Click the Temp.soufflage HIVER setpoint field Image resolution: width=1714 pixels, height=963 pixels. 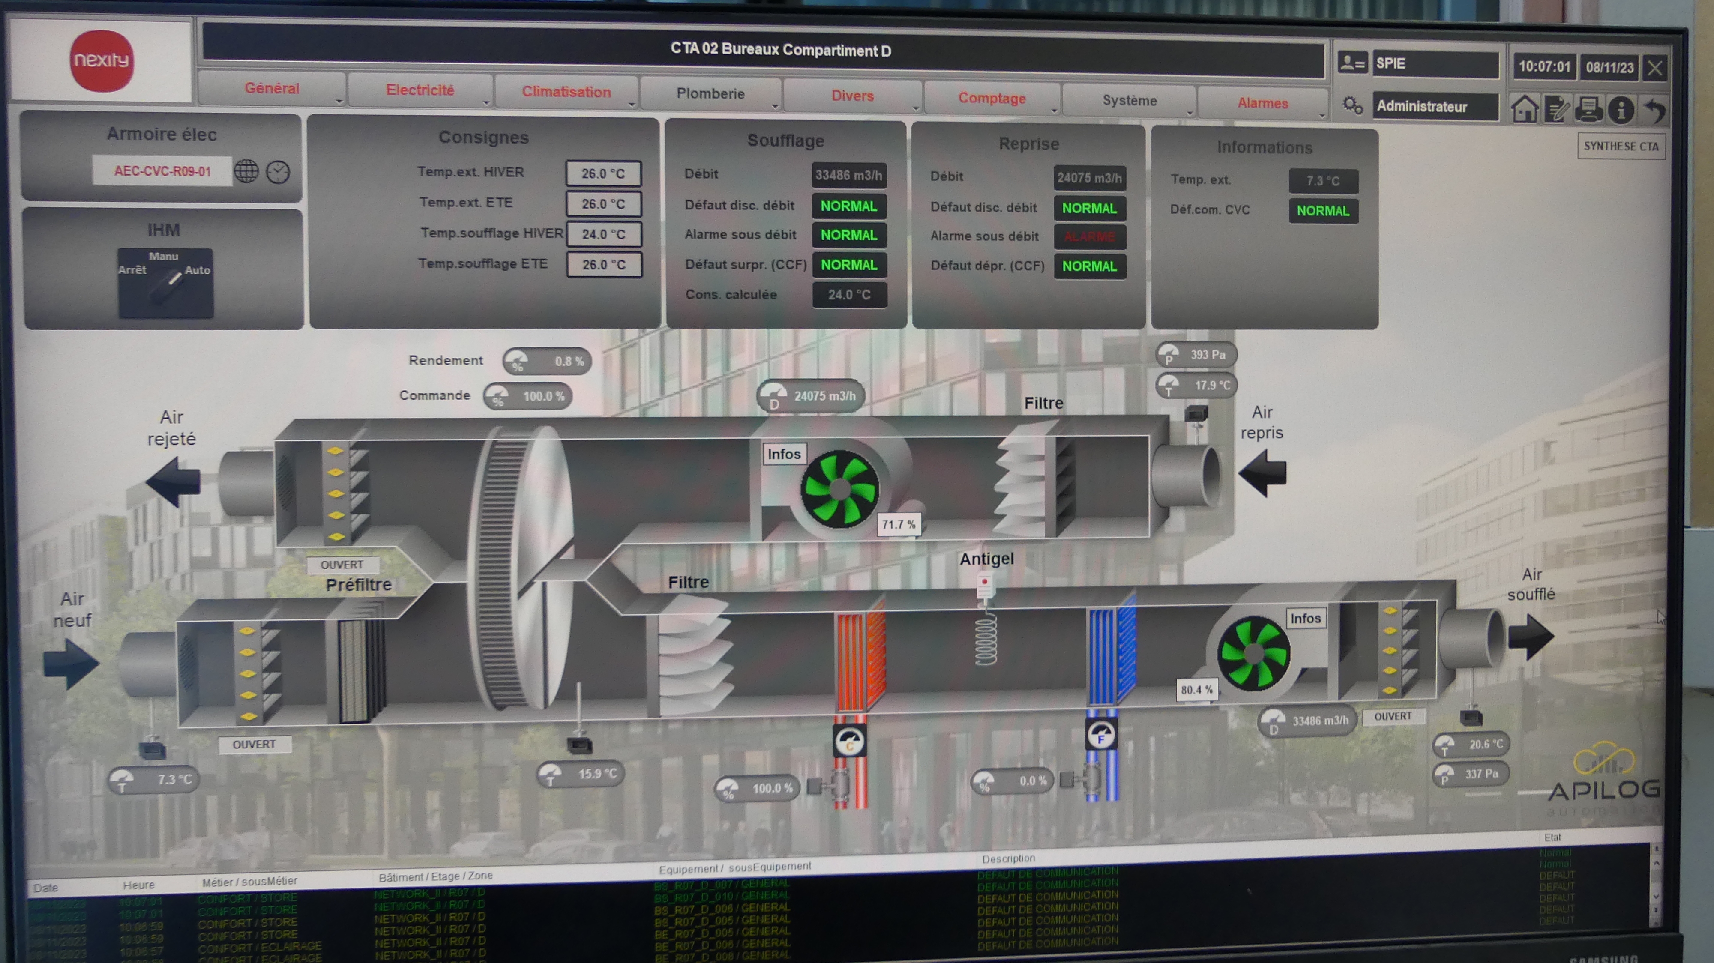603,234
